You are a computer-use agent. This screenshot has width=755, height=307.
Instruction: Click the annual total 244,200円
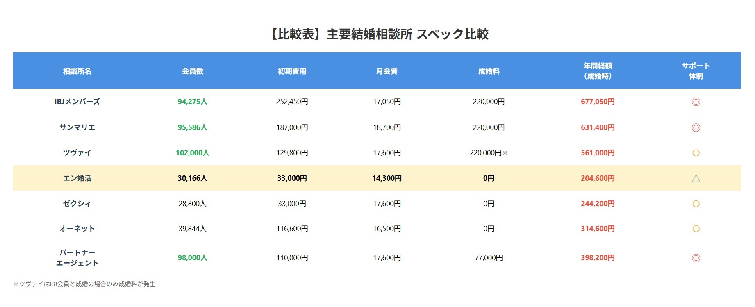tap(598, 204)
